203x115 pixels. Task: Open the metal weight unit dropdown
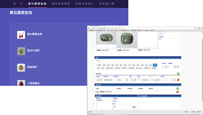tap(176, 67)
